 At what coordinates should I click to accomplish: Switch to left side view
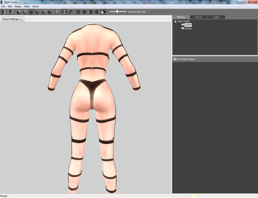tap(91, 12)
